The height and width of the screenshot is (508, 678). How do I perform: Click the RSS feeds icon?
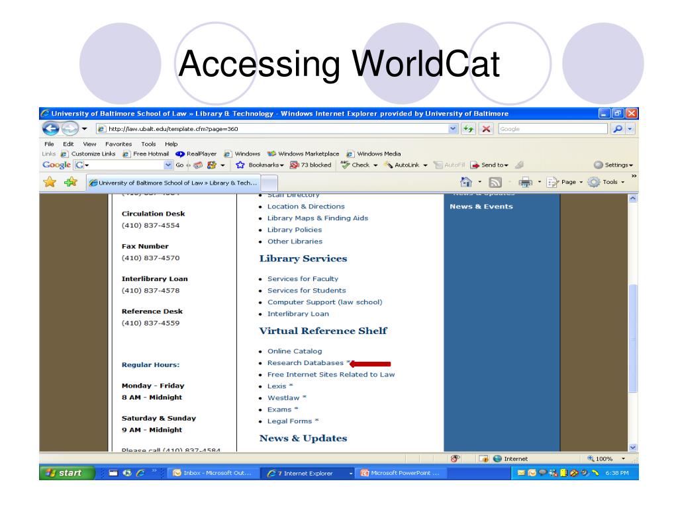495,183
